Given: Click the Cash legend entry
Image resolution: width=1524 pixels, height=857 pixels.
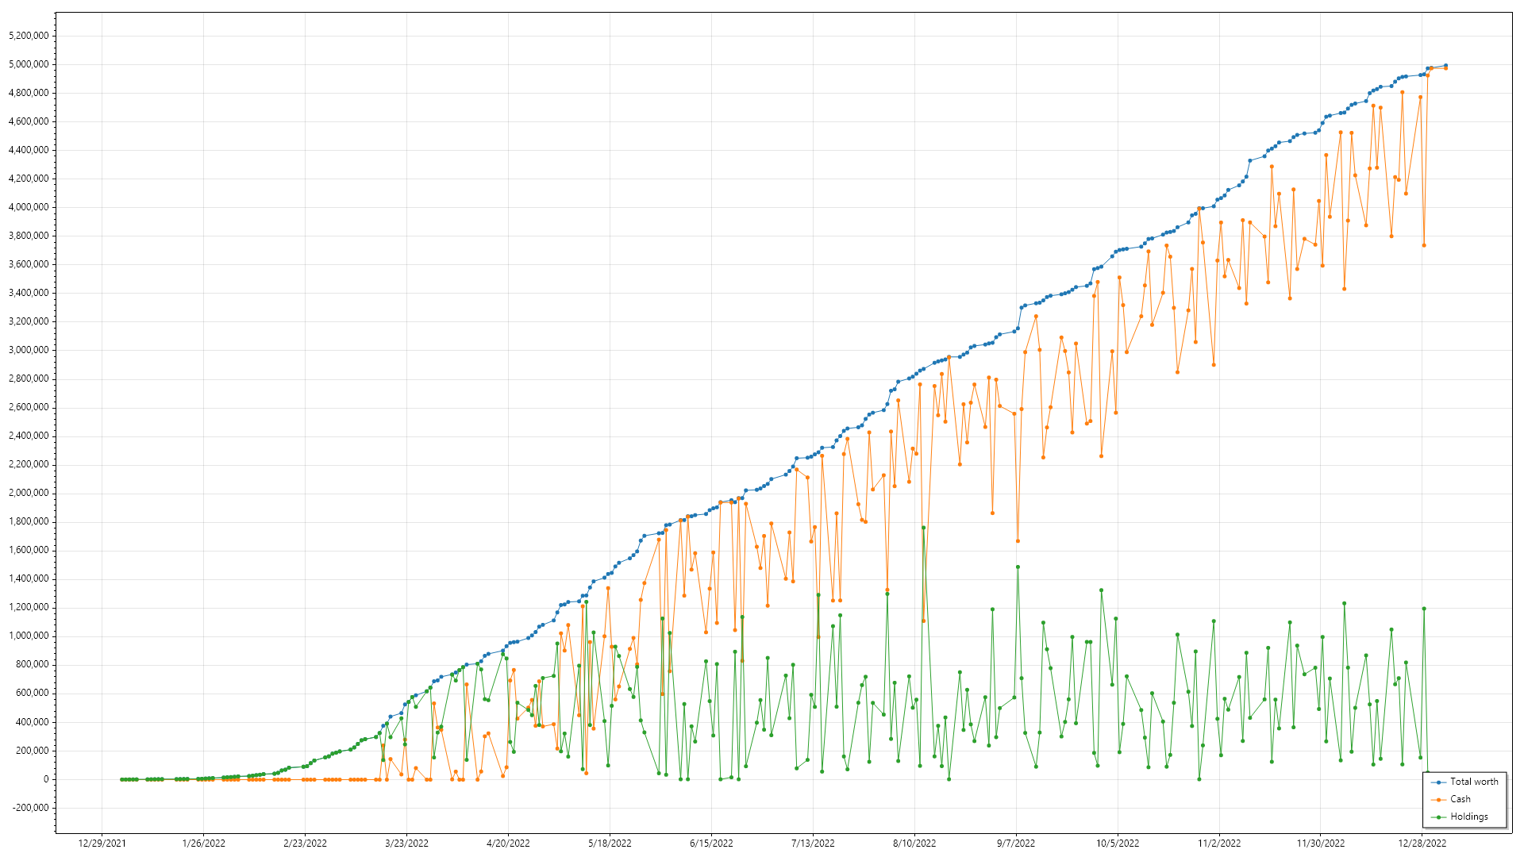Looking at the screenshot, I should click(1451, 799).
